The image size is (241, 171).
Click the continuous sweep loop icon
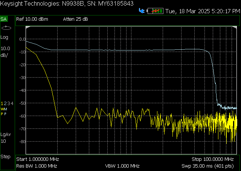[6, 28]
